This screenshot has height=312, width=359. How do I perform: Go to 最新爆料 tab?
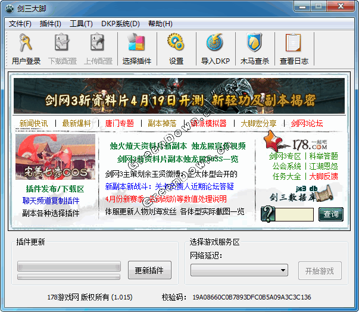coord(76,123)
